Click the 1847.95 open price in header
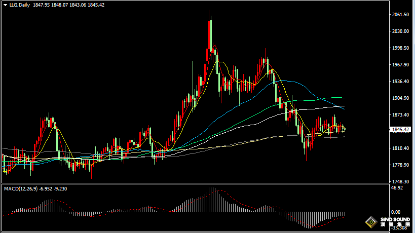The width and height of the screenshot is (415, 233). [x=41, y=5]
